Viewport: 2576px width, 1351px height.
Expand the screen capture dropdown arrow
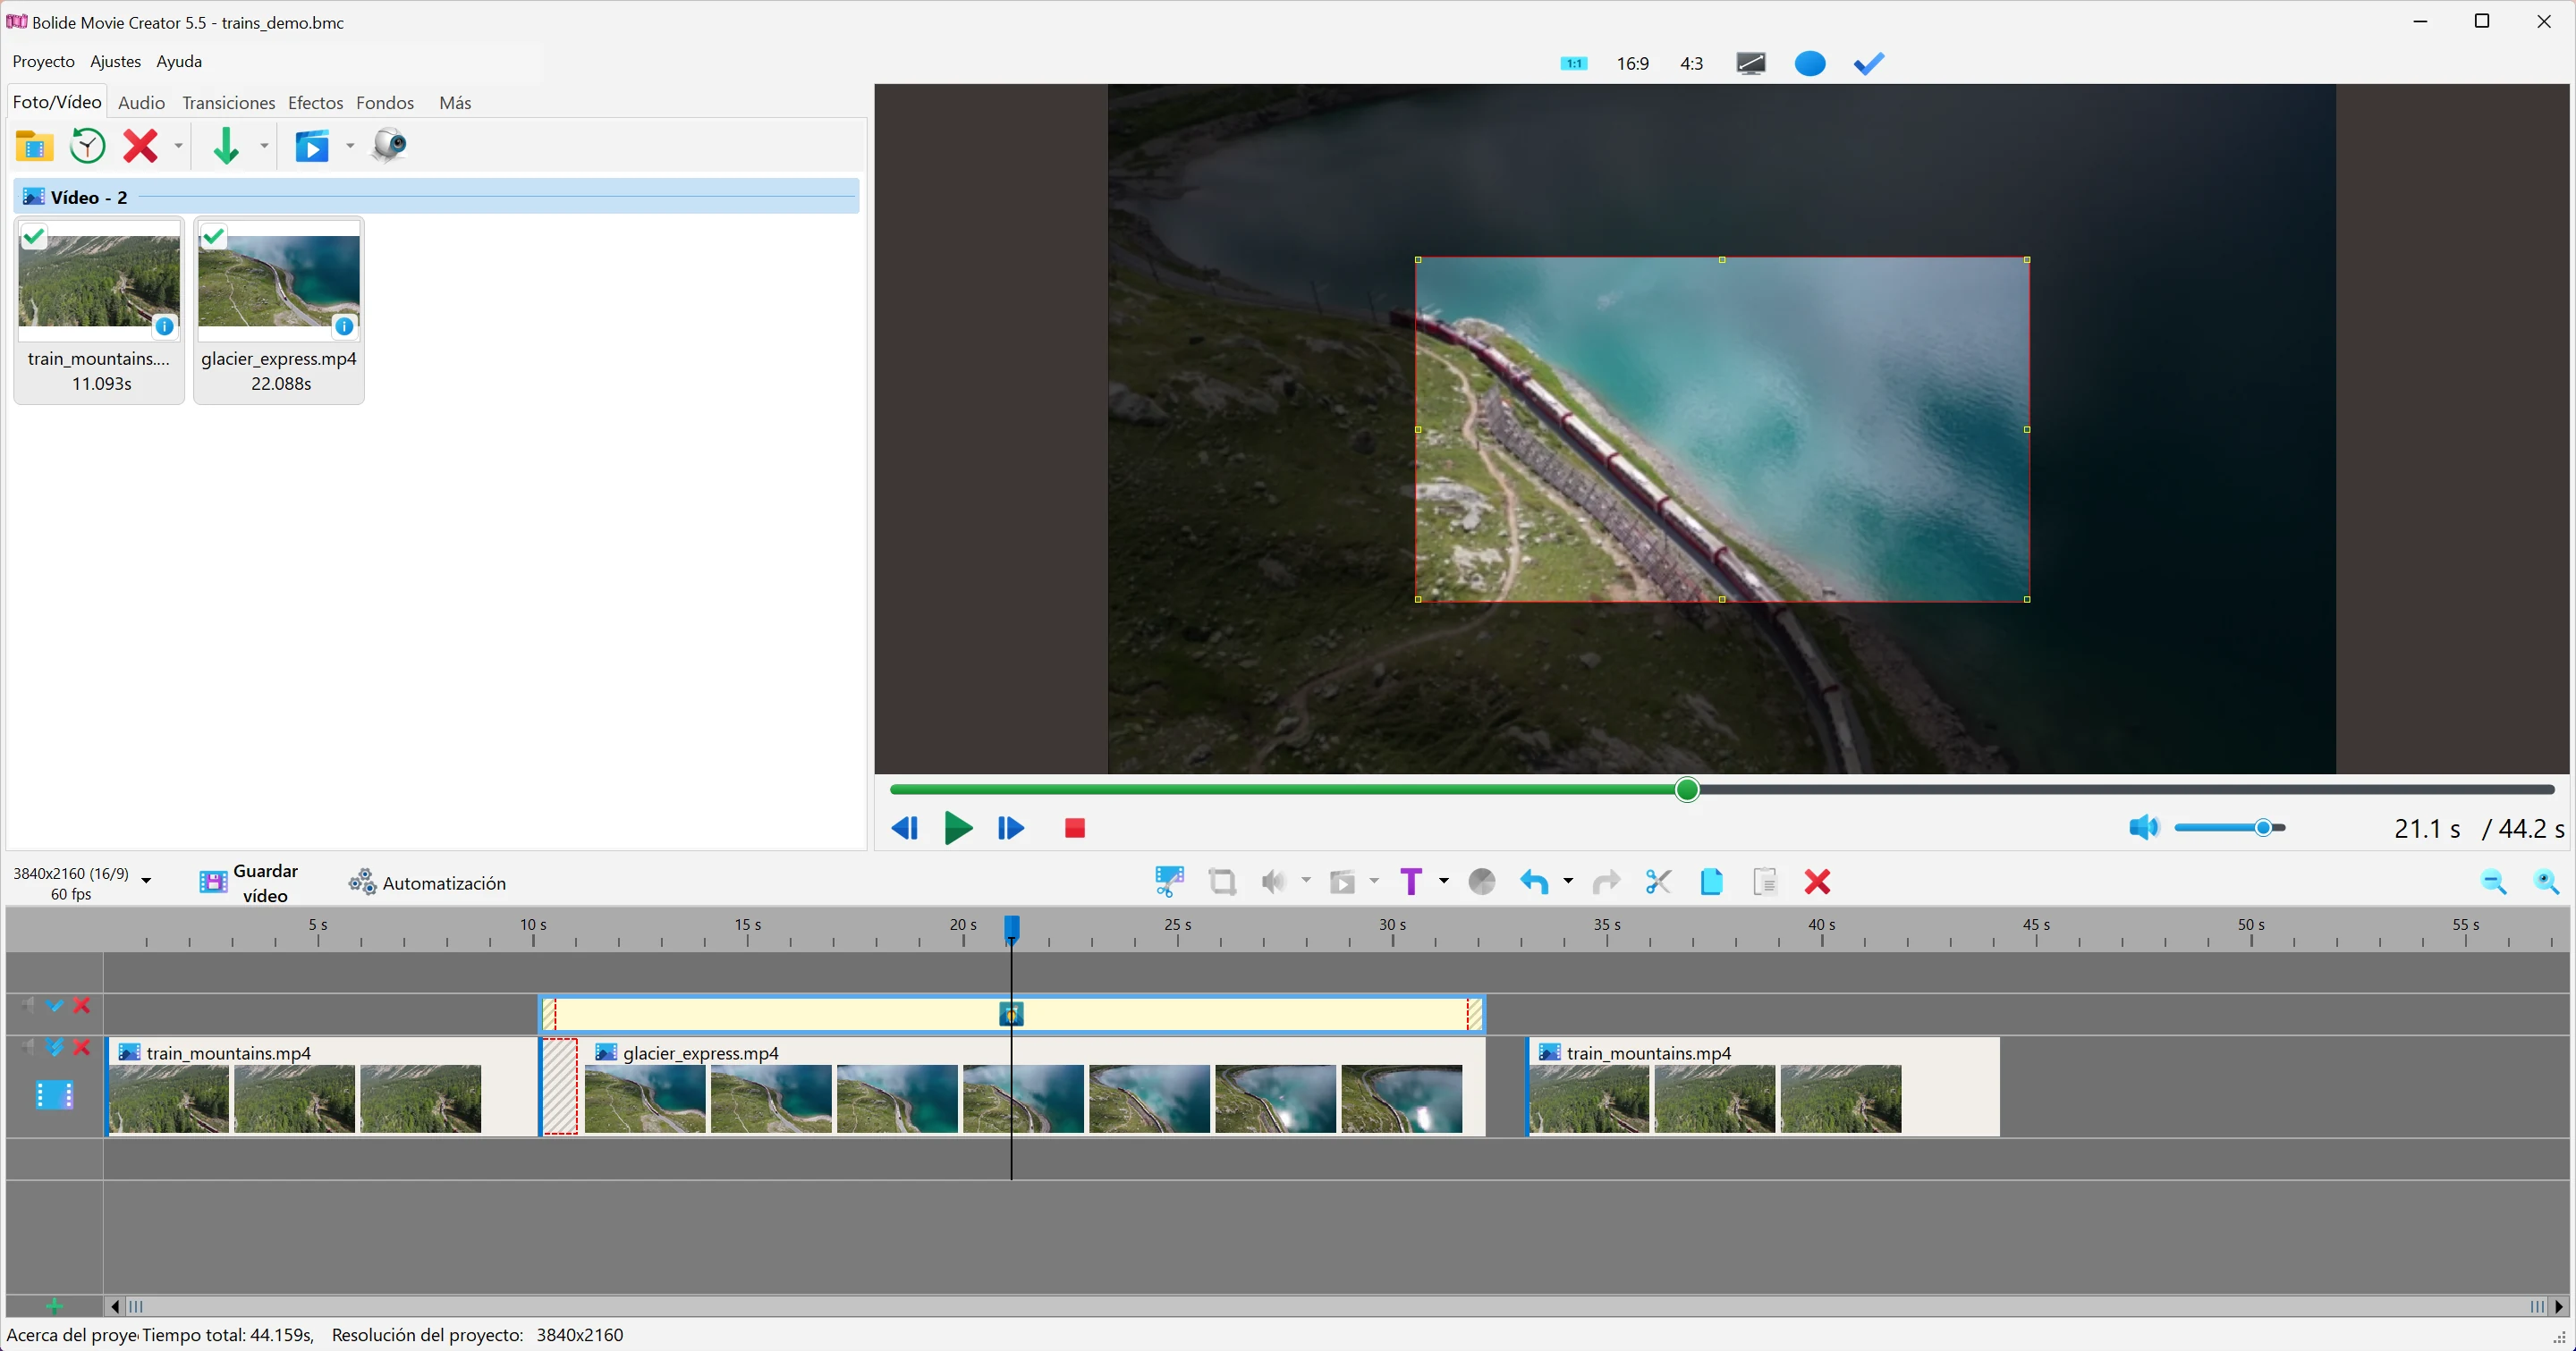tap(350, 146)
